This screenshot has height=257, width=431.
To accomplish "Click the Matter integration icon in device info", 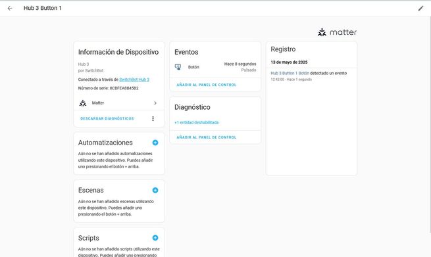I will tap(83, 103).
